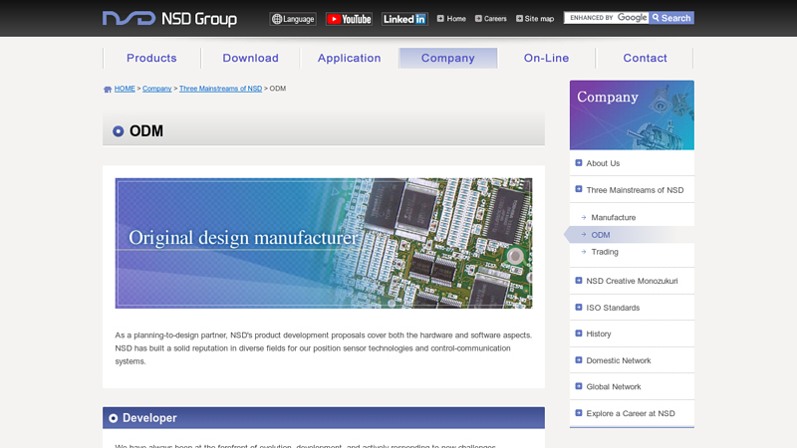This screenshot has height=448, width=797.
Task: Expand the Global Network sidebar item
Action: 632,386
